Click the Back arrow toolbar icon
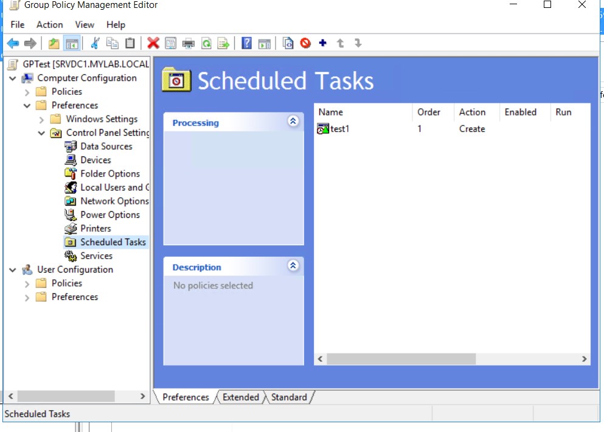 tap(13, 43)
